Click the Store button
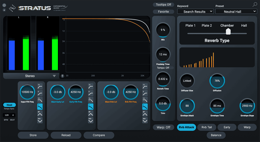The width and height of the screenshot is (260, 142). (x=33, y=135)
